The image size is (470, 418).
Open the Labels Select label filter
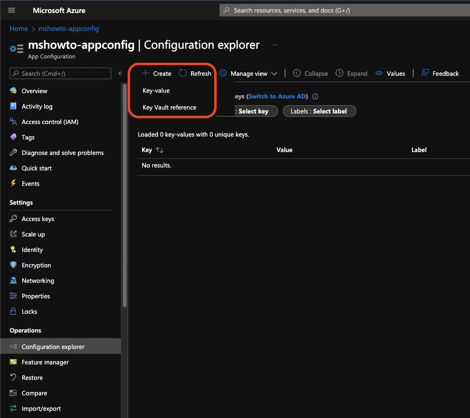[x=319, y=111]
